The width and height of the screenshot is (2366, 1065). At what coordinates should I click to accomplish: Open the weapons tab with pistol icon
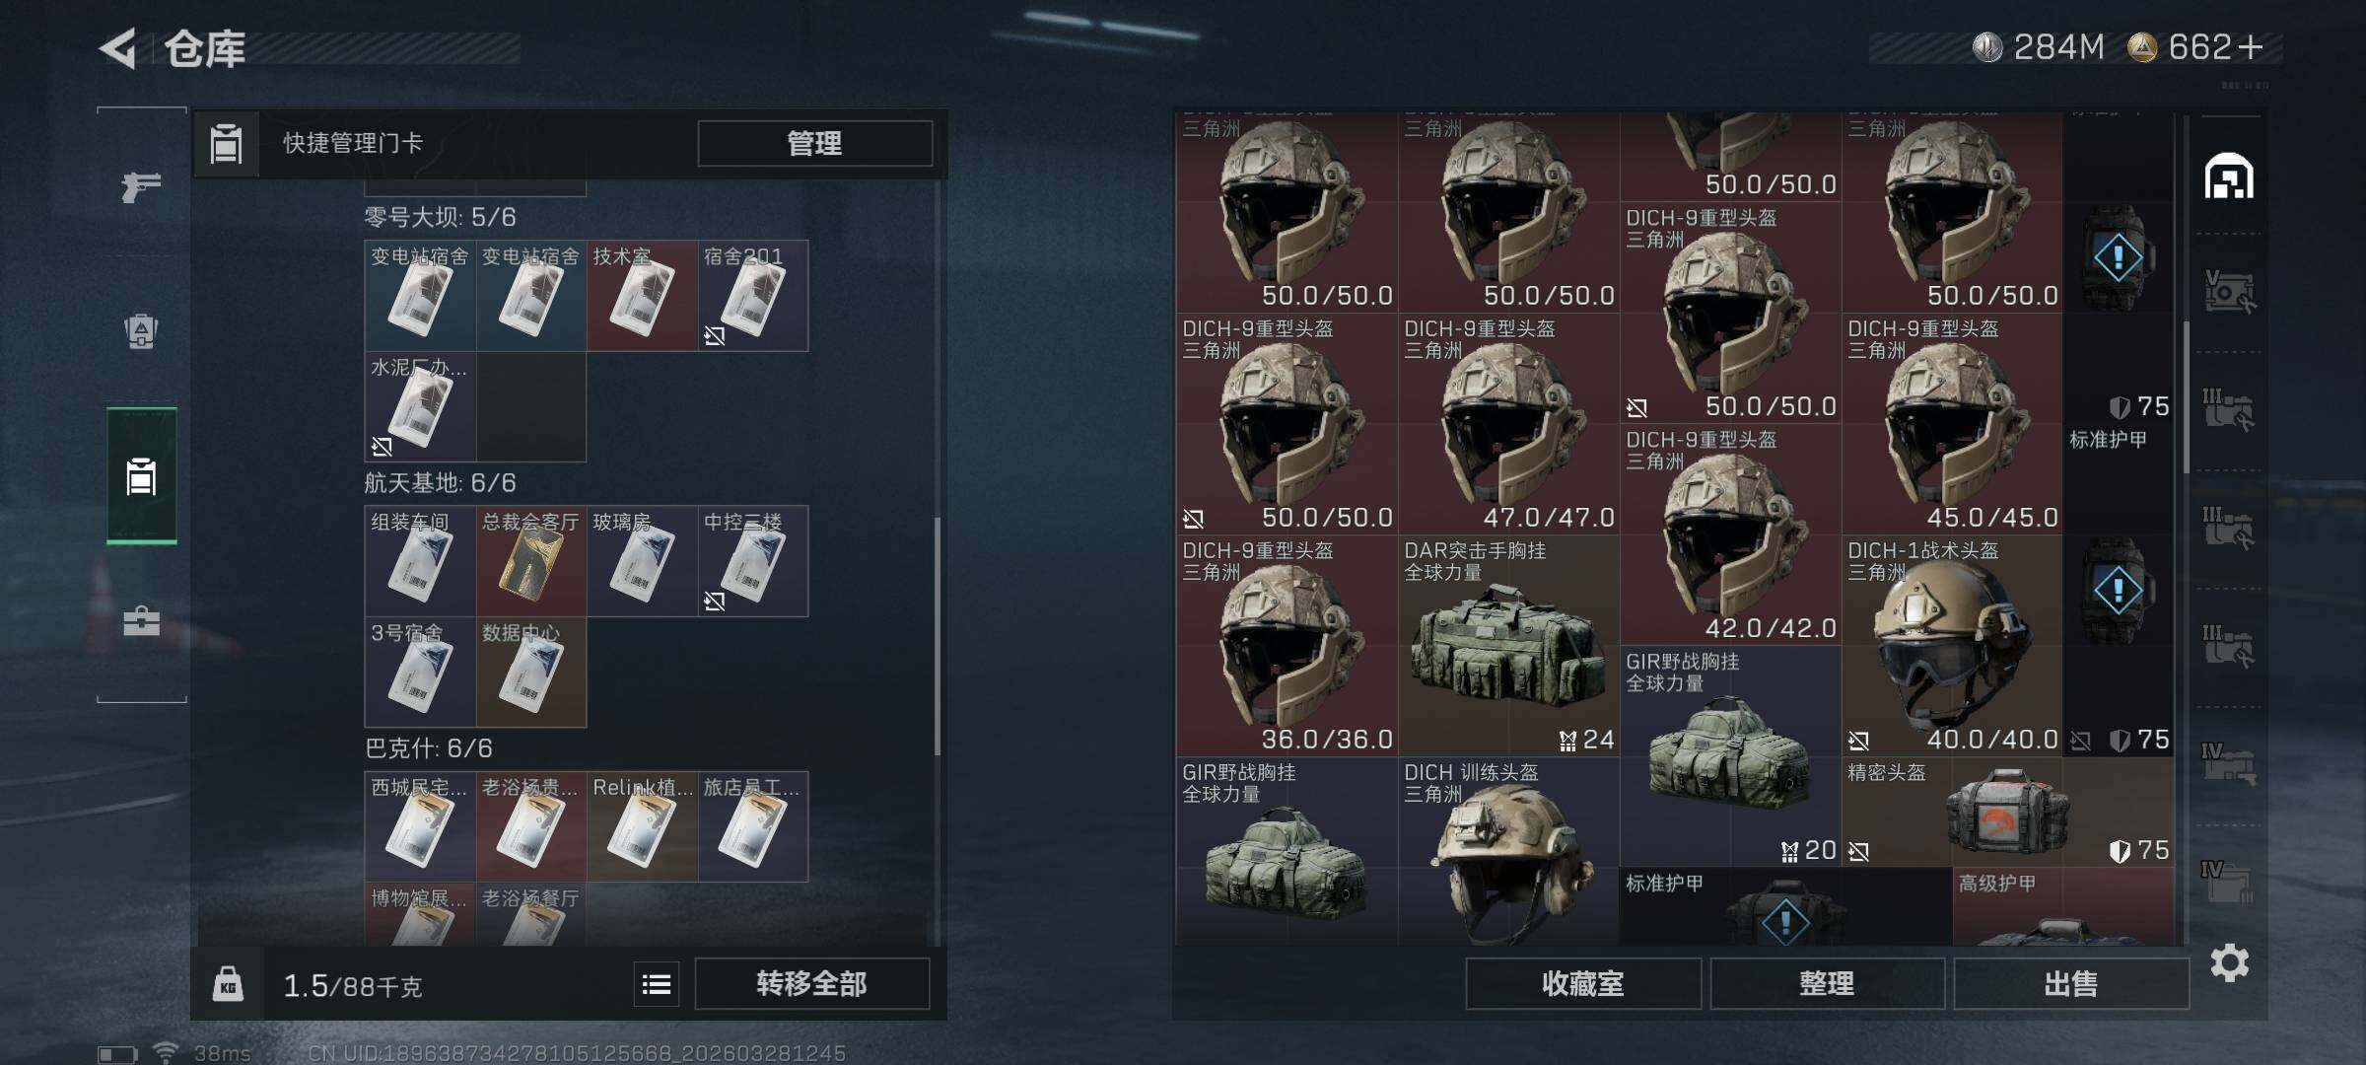pyautogui.click(x=141, y=185)
